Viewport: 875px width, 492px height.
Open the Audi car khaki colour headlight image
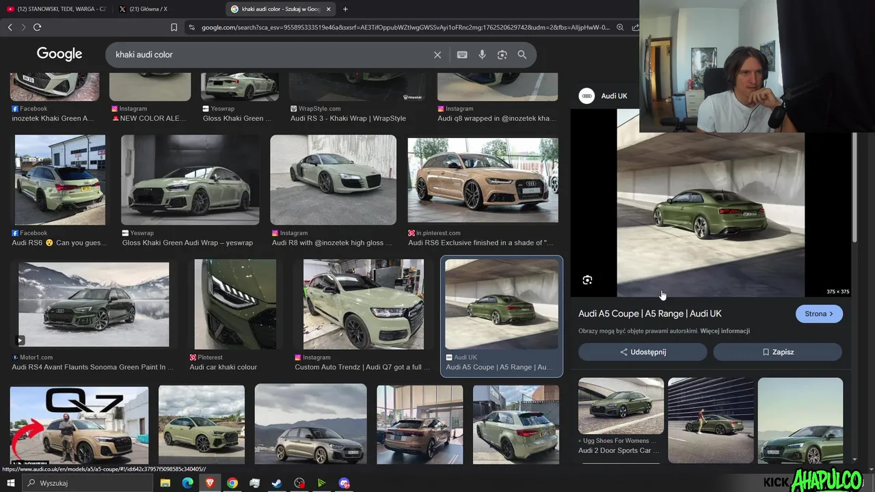235,304
